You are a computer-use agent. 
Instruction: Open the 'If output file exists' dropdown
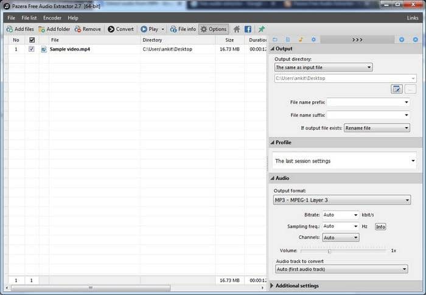(377, 128)
